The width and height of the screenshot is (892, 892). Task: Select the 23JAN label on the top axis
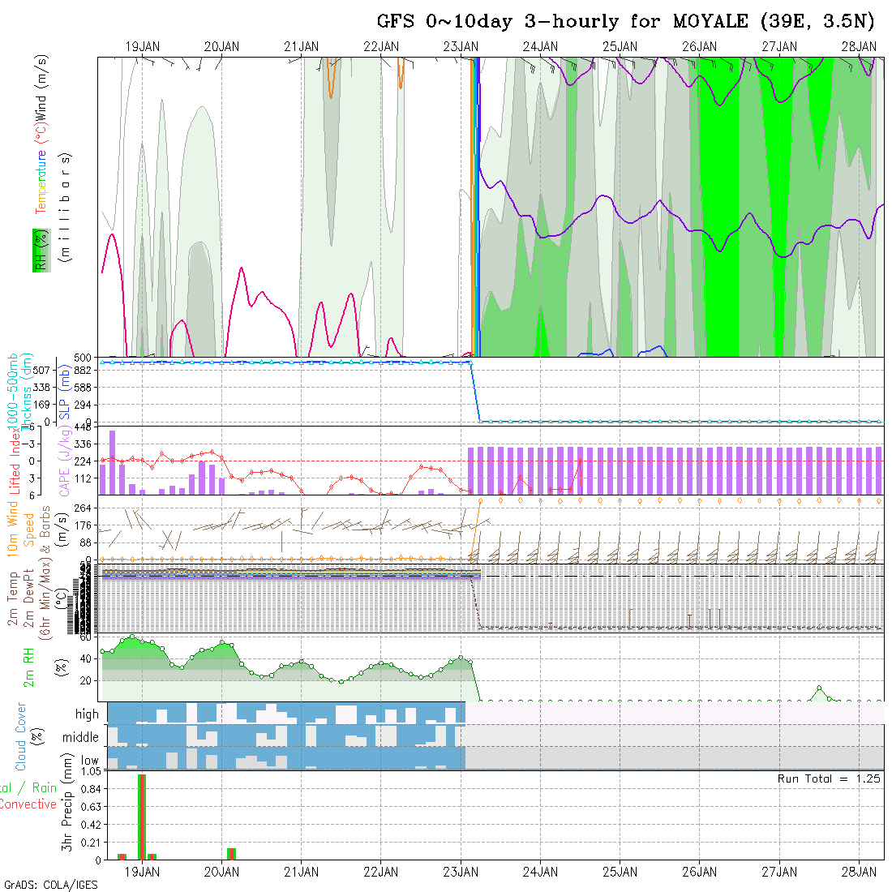[461, 47]
